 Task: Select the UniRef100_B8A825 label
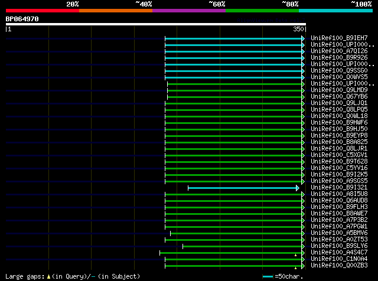coord(339,142)
